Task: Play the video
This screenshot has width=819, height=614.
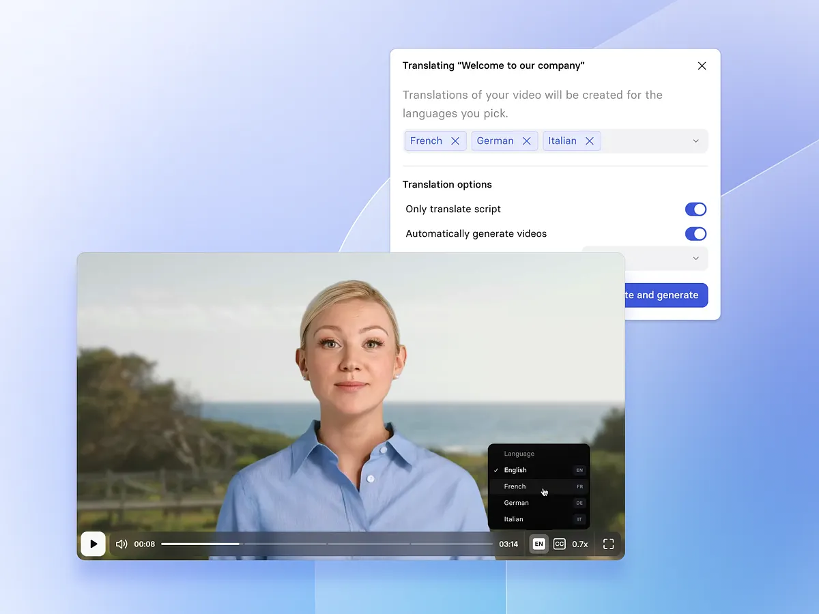Action: (x=94, y=544)
